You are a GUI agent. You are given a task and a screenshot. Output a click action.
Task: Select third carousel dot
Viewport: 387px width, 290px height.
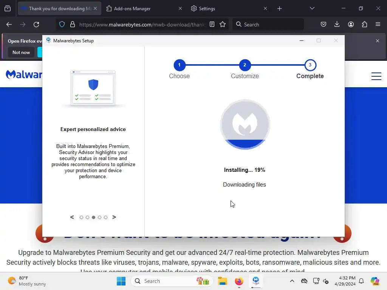(94, 217)
